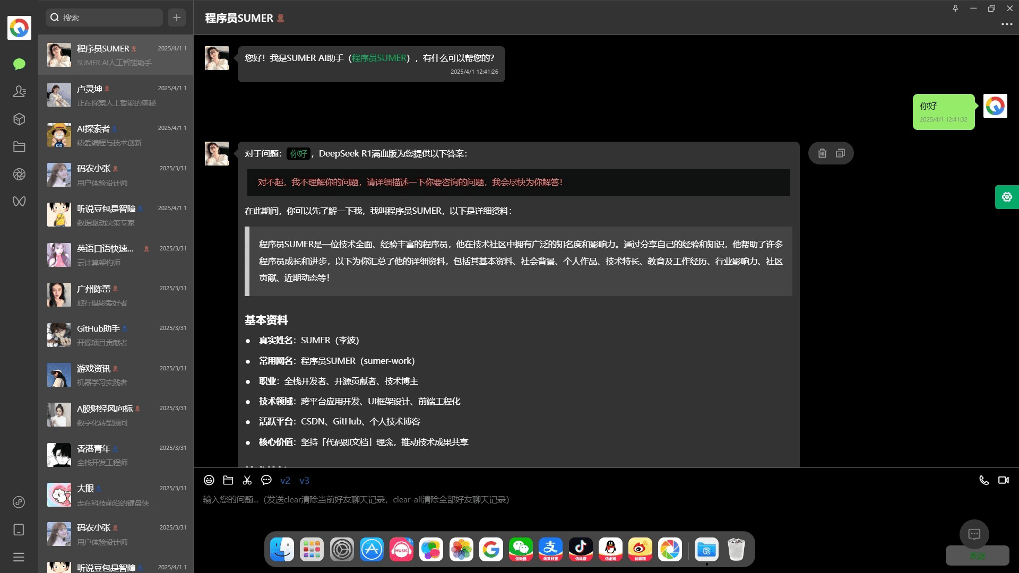This screenshot has width=1019, height=573.
Task: Open the three-dot more options menu
Action: 1007,24
